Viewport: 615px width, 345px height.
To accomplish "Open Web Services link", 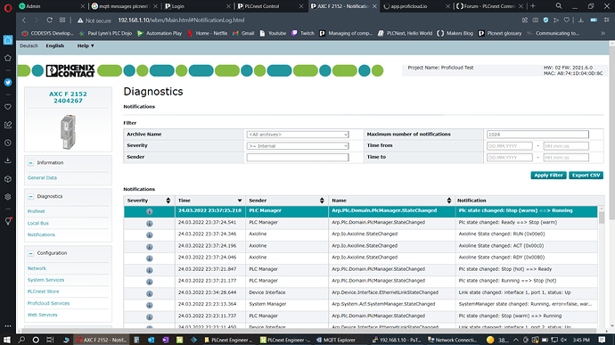I will [x=43, y=315].
